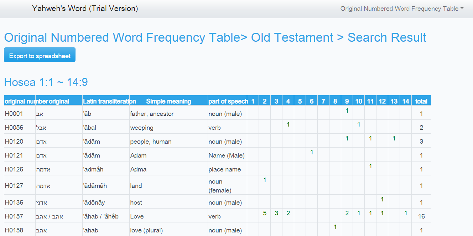473x236 pixels.
Task: Click the 'Latin transliteration' column header
Action: pyautogui.click(x=106, y=101)
